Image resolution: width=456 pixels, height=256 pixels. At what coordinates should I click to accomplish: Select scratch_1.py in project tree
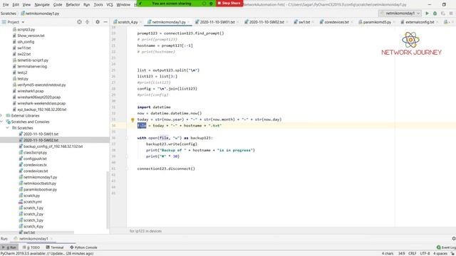(x=33, y=208)
